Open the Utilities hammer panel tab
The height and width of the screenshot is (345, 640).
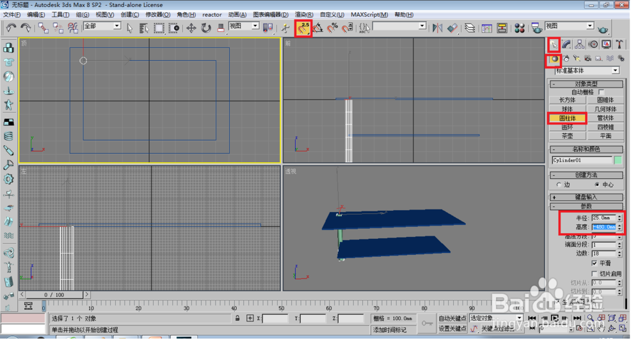pos(620,44)
